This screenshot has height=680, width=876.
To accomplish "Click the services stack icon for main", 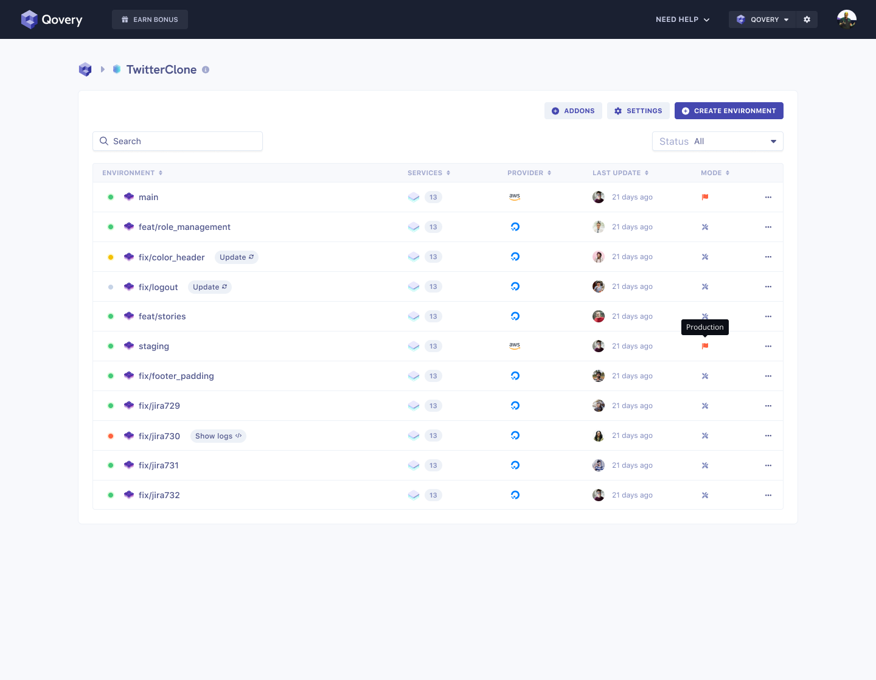I will tap(414, 197).
